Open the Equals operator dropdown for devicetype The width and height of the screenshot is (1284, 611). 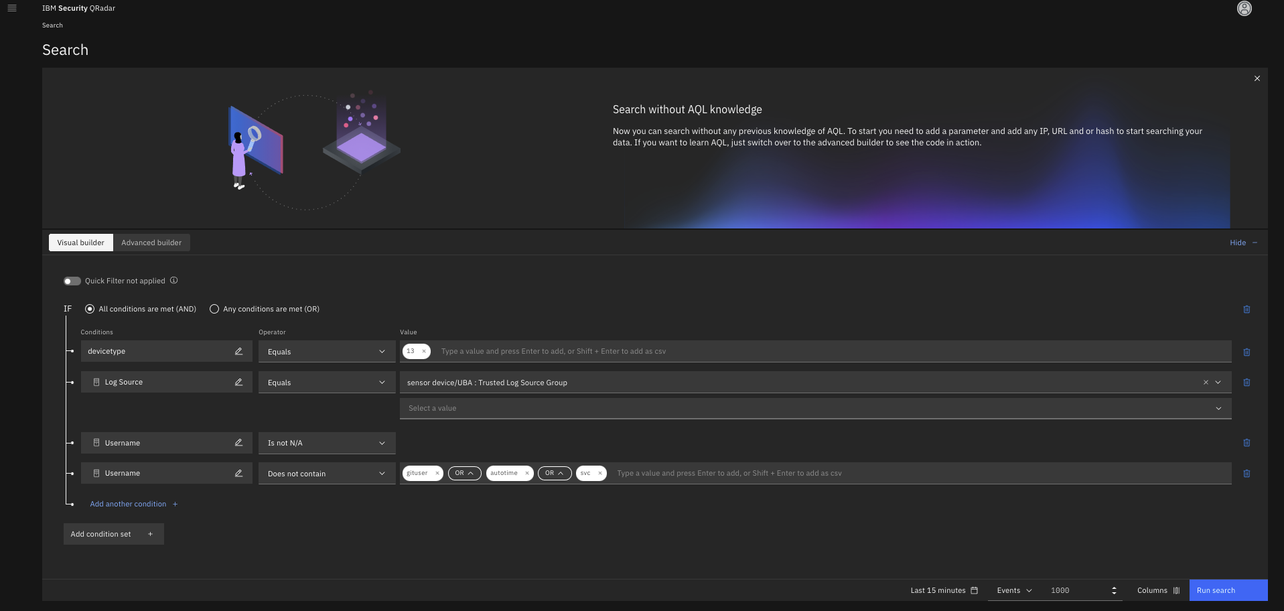382,351
